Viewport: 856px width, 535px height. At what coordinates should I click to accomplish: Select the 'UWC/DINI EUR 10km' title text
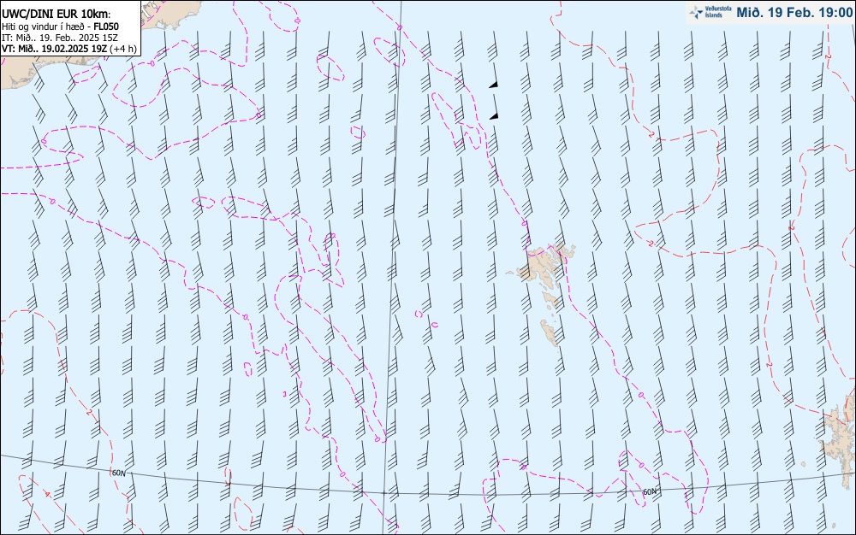[x=56, y=15]
